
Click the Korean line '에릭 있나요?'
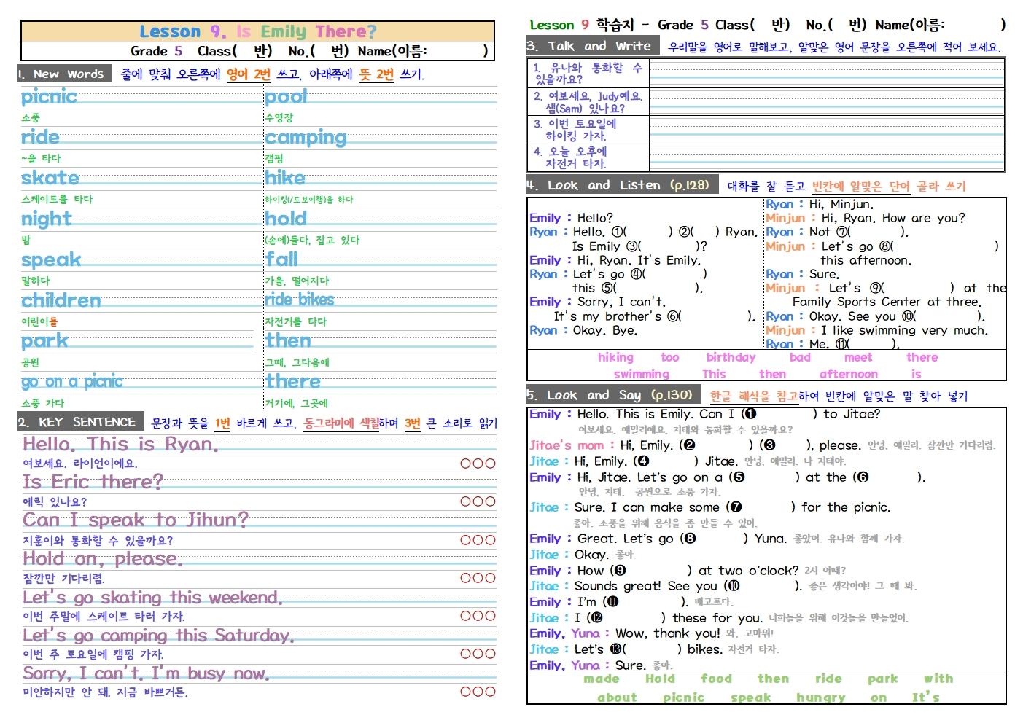click(55, 502)
